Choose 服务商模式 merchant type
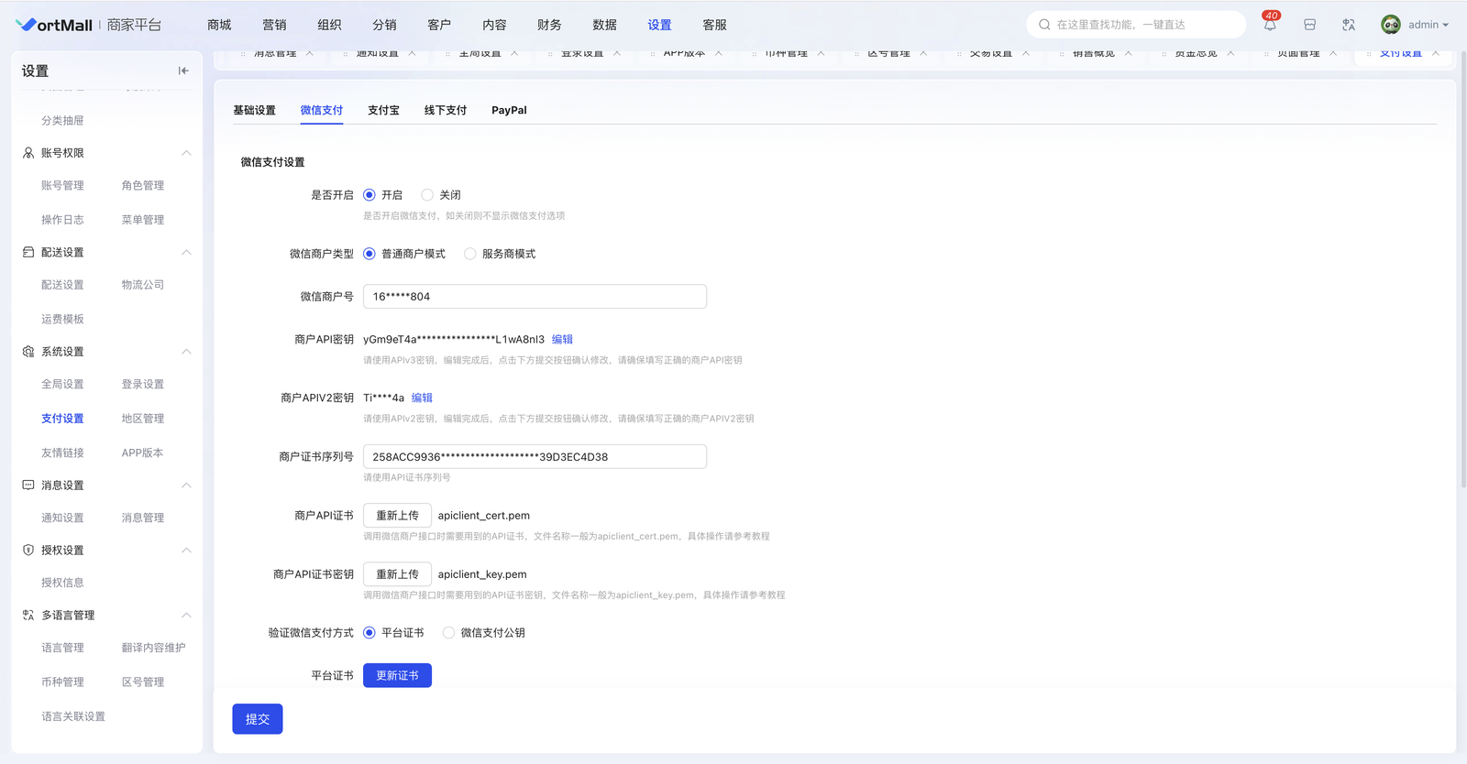The width and height of the screenshot is (1467, 764). coord(470,254)
